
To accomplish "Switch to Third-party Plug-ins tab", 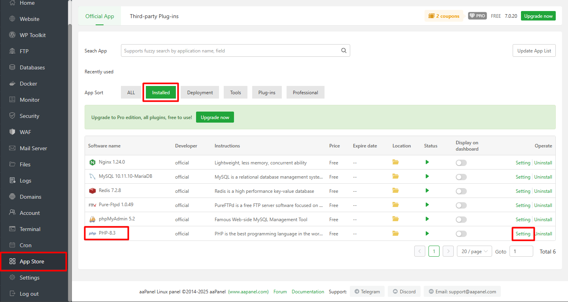I will pyautogui.click(x=154, y=16).
